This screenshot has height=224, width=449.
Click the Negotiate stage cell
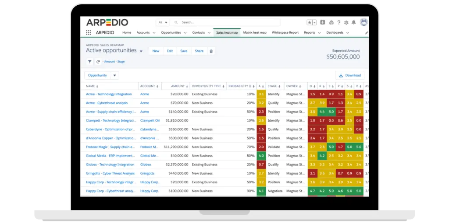[x=275, y=191]
